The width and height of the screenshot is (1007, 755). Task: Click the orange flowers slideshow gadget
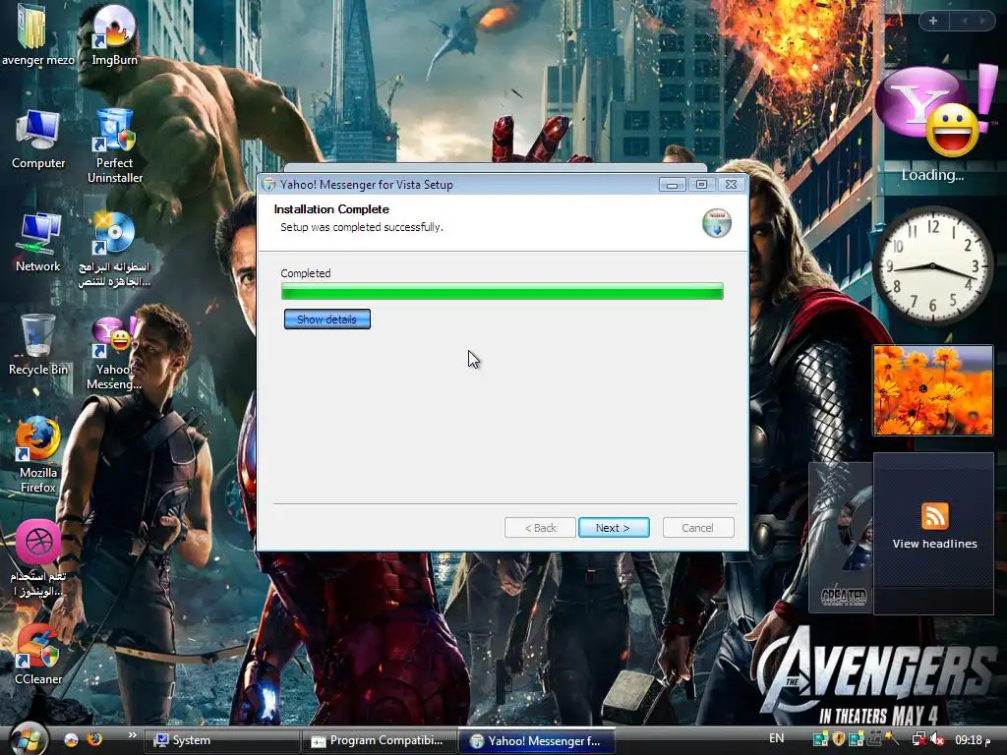coord(932,390)
